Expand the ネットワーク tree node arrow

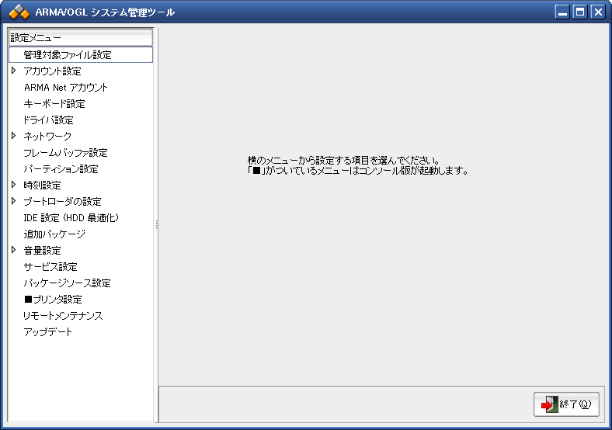click(x=14, y=136)
